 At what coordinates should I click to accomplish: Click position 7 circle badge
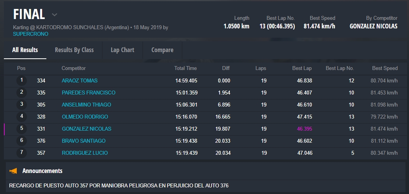point(22,153)
